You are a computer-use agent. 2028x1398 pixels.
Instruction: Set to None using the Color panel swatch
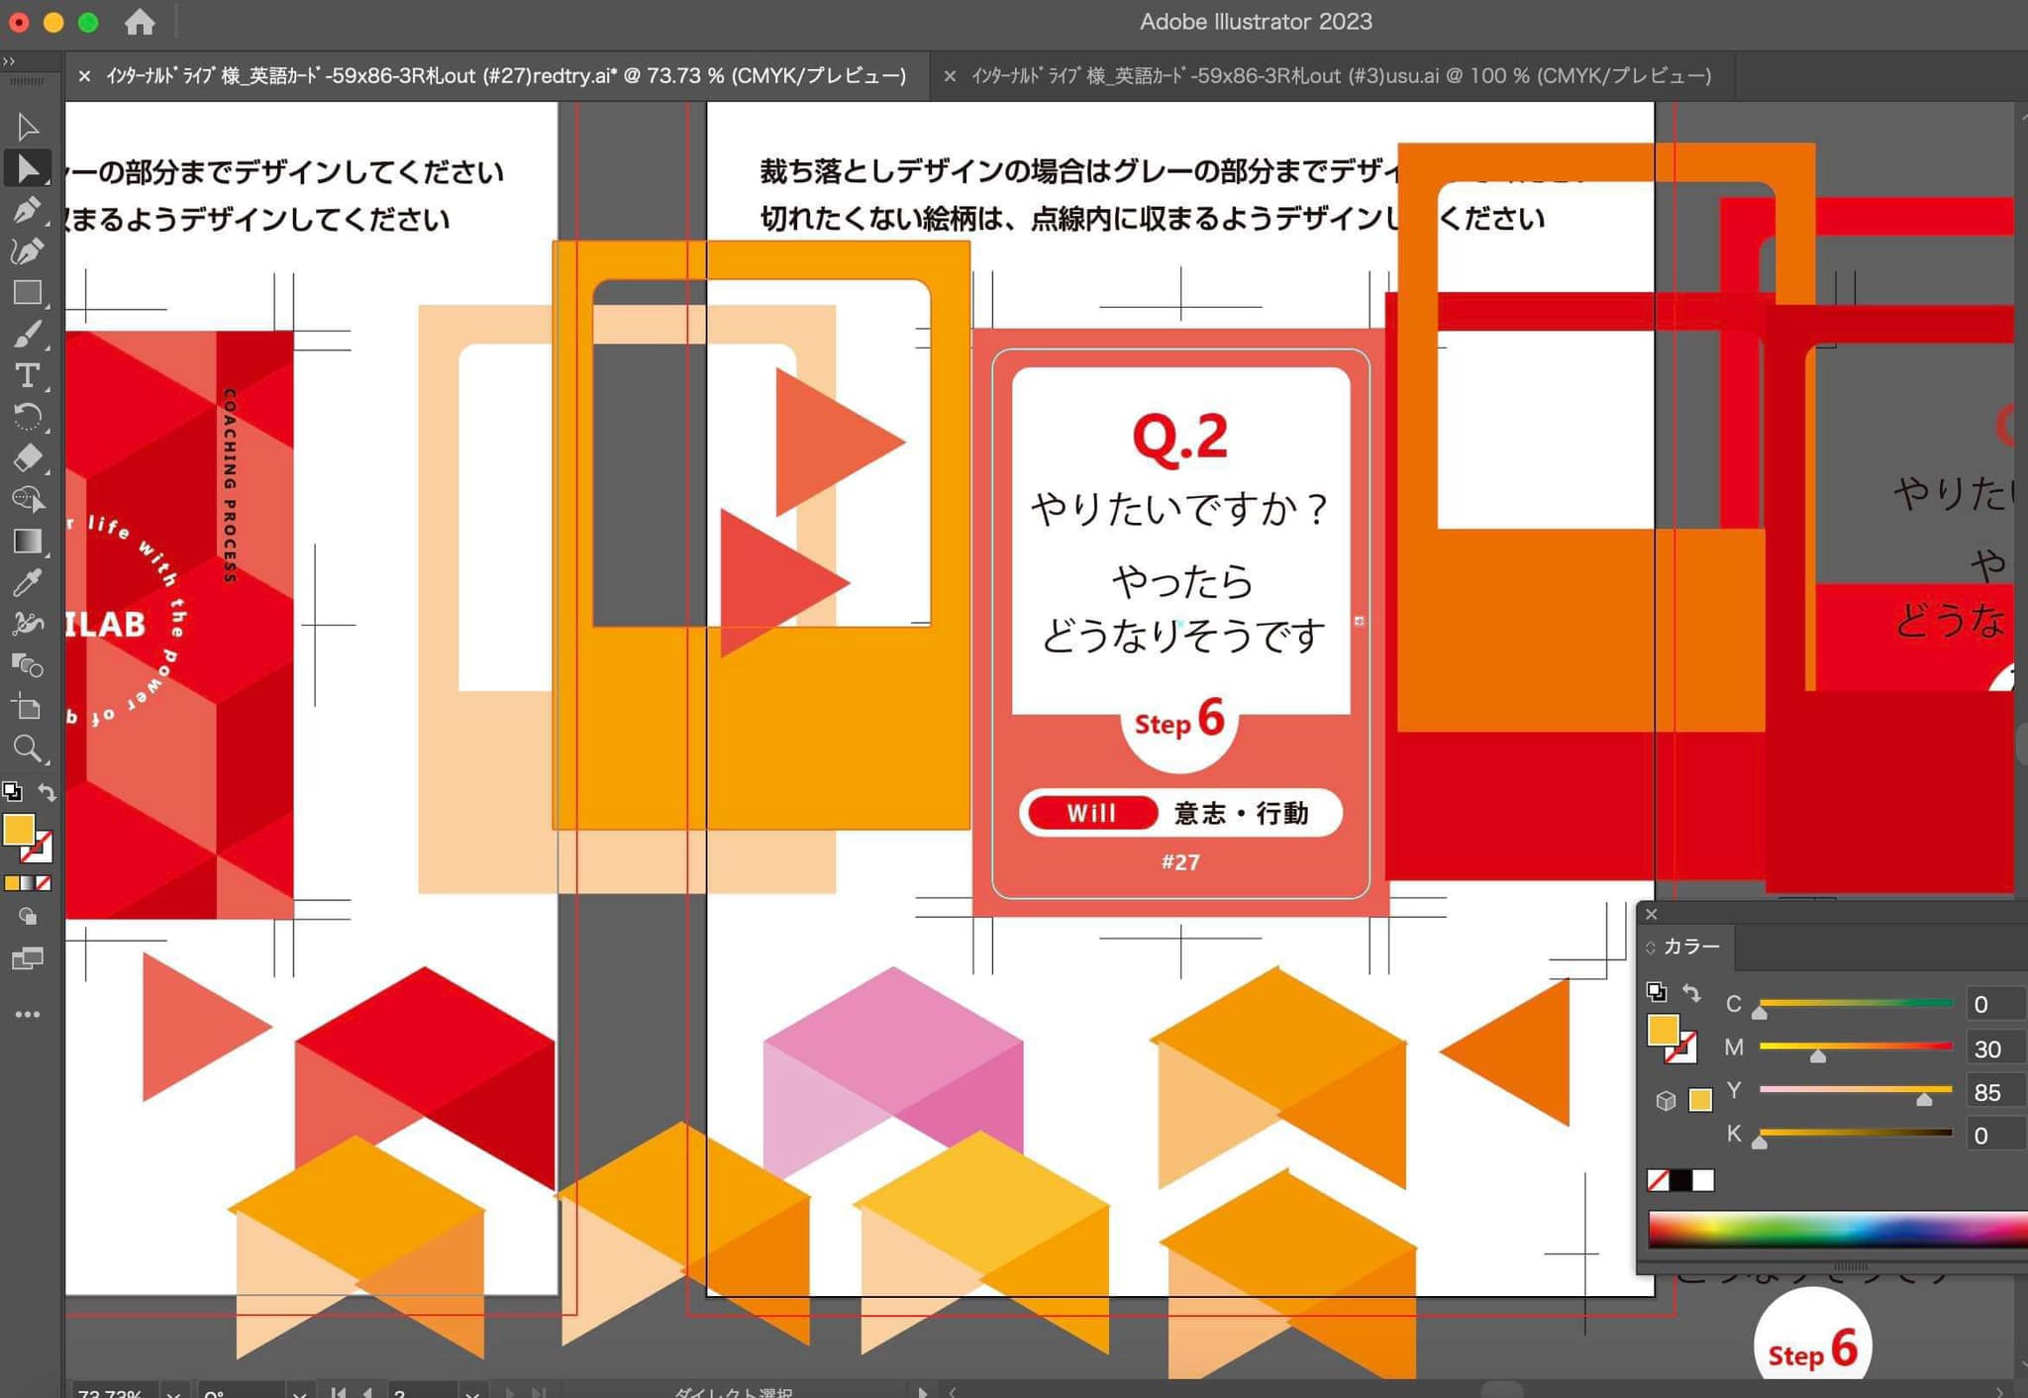[1658, 1180]
